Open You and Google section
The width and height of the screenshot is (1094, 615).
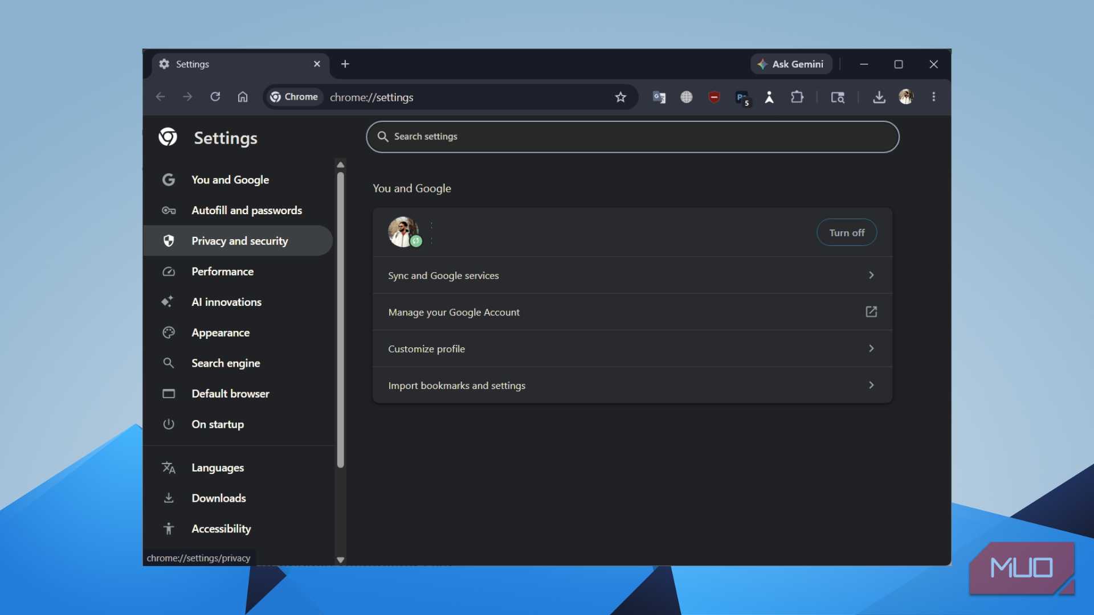coord(238,180)
